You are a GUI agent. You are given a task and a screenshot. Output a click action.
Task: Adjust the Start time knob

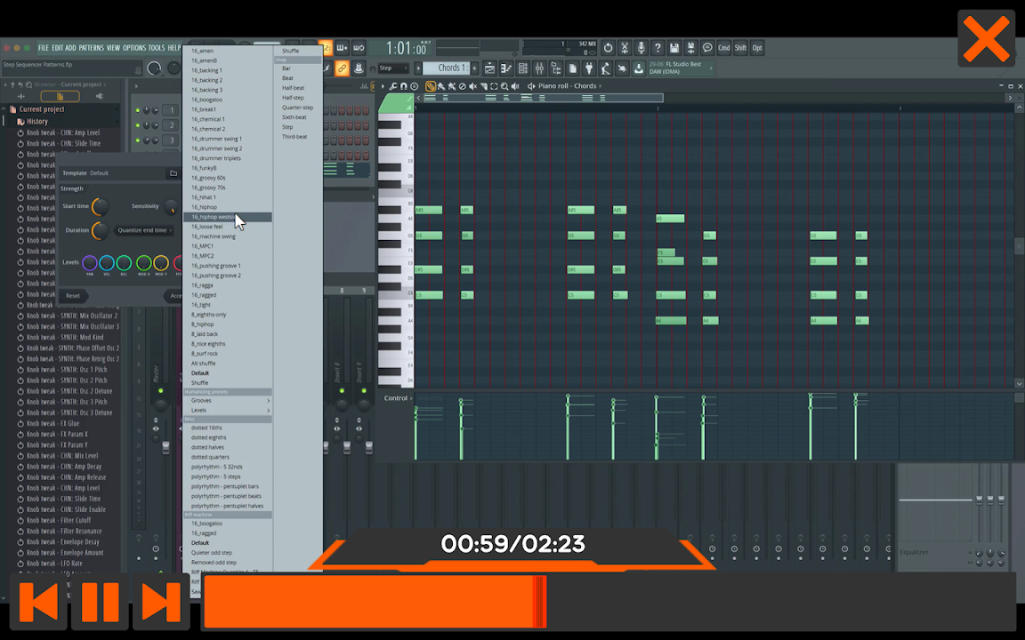click(x=101, y=207)
